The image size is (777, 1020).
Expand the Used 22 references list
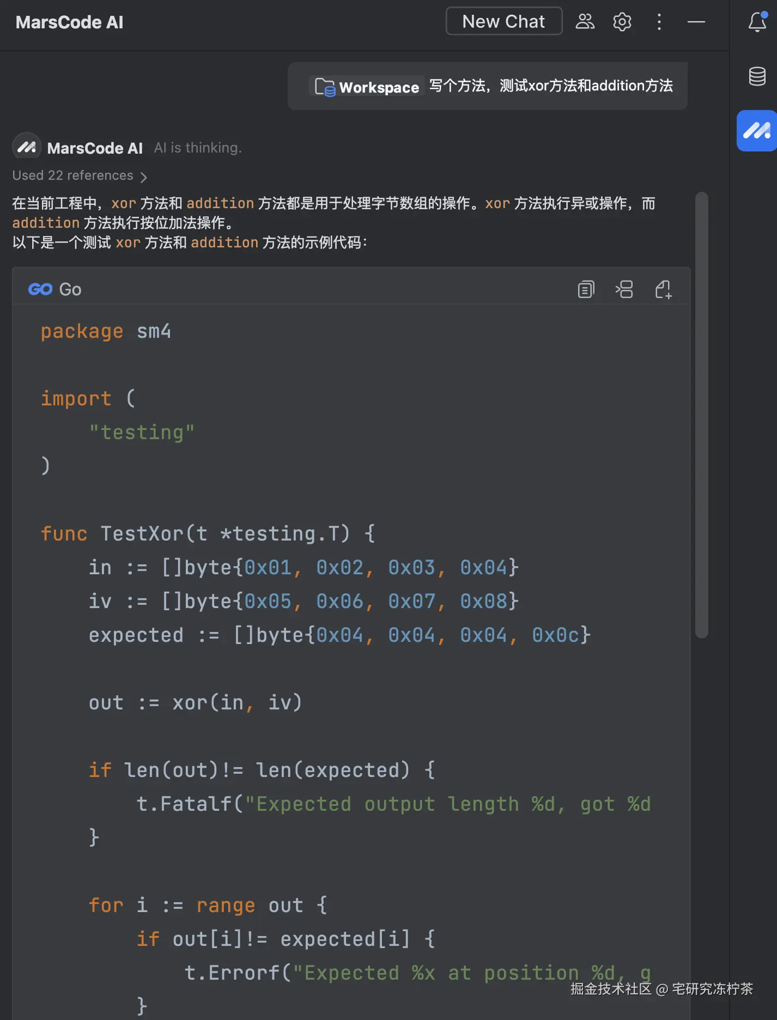(80, 175)
